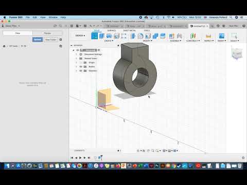
Task: Collapse the Browser panel
Action: pyautogui.click(x=72, y=46)
